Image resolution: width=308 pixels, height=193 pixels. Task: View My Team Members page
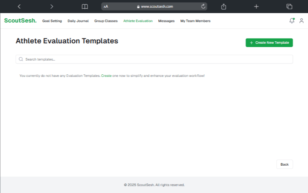(x=195, y=21)
